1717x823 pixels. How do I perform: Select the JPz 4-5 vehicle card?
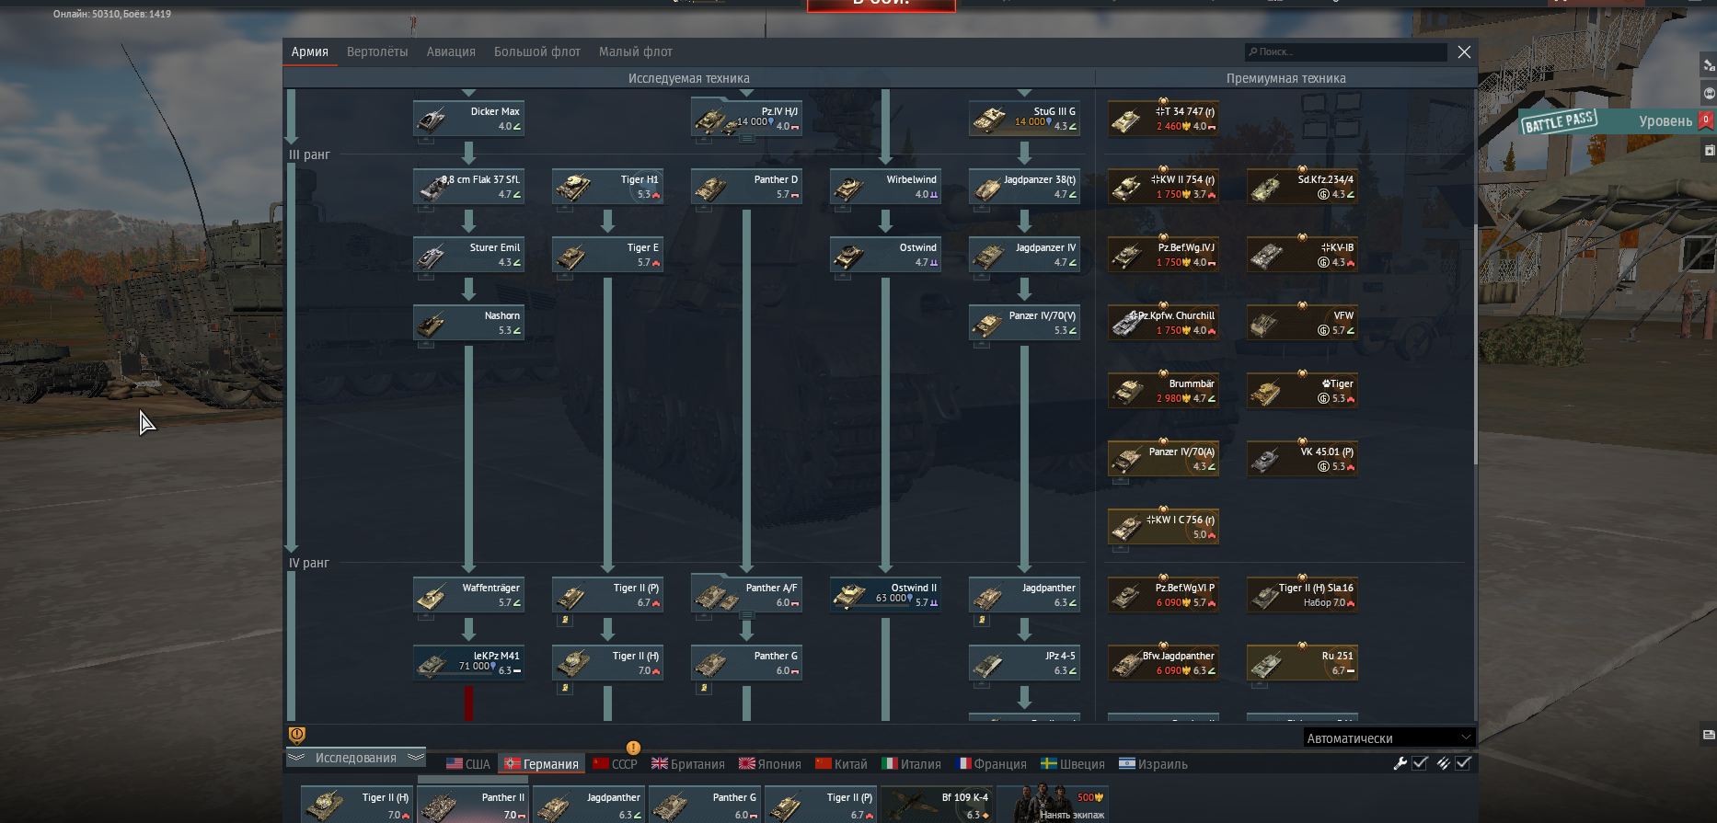tap(1024, 663)
